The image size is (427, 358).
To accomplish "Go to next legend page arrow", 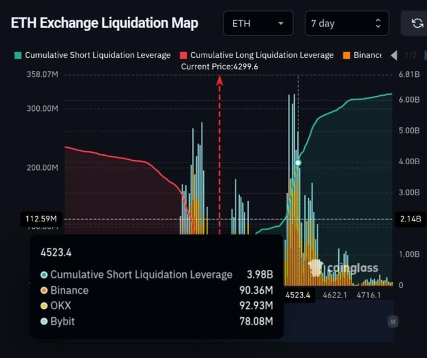I will click(425, 55).
